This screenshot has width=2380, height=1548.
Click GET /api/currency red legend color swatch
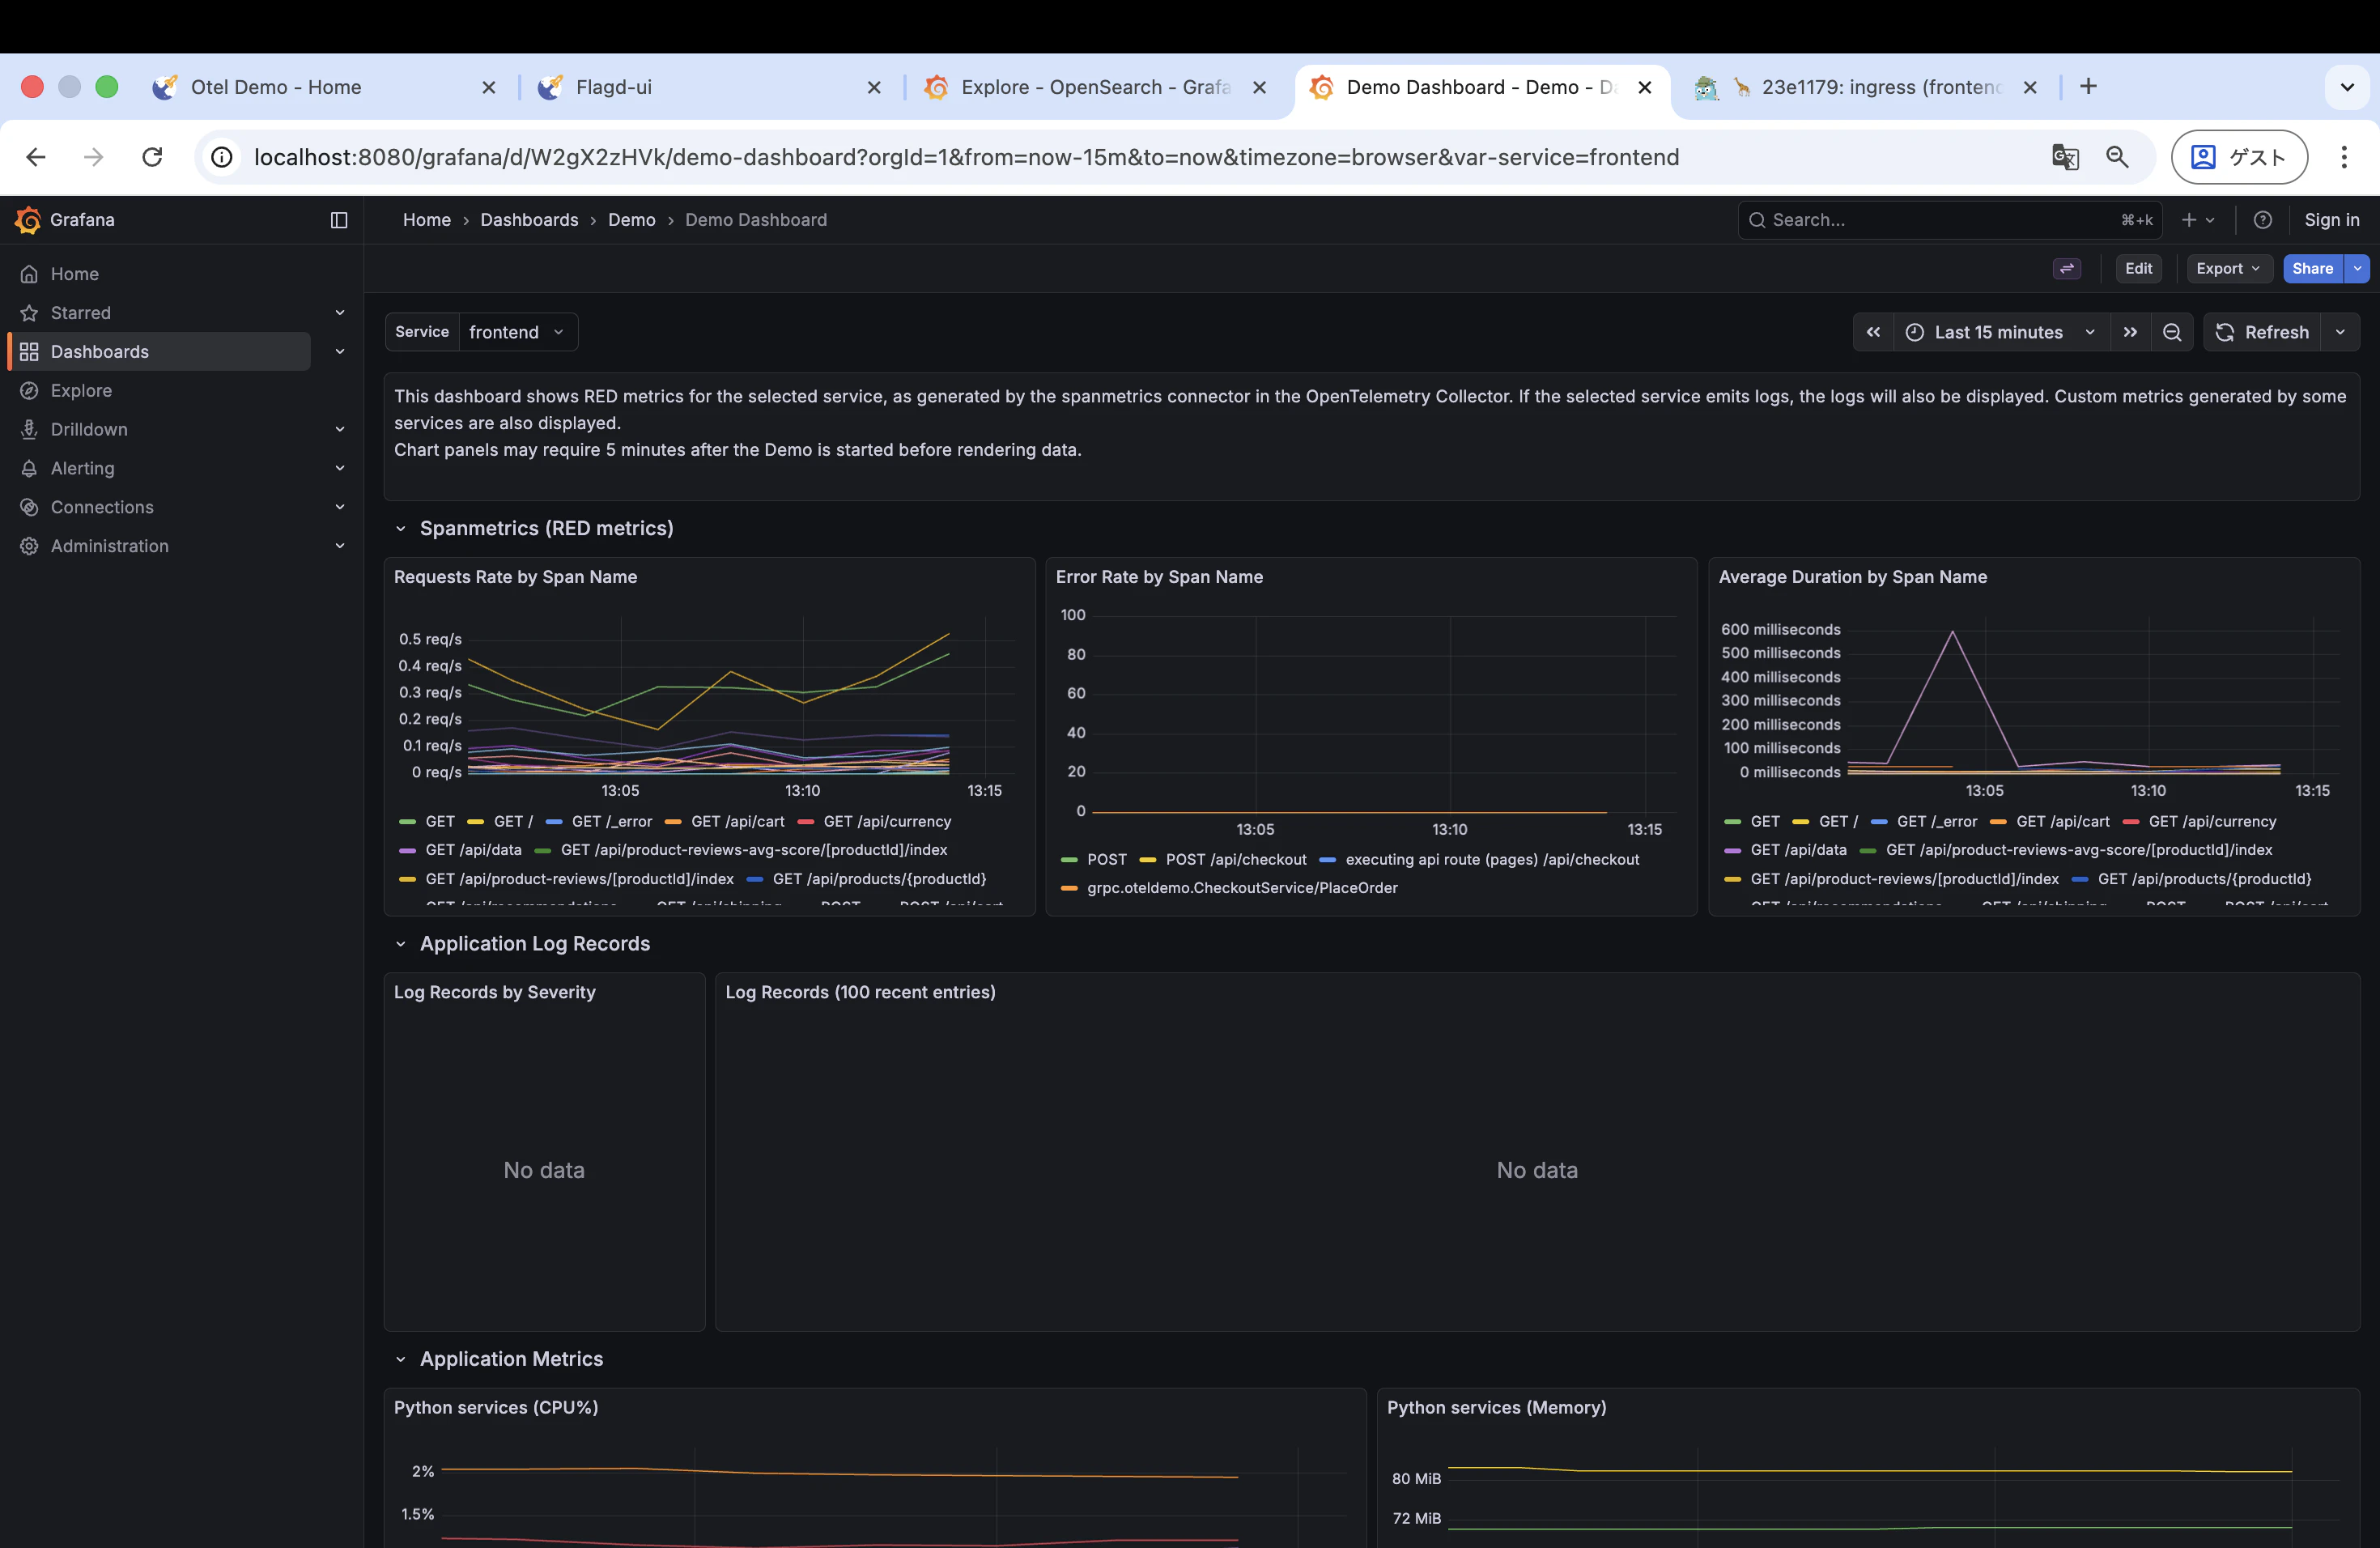tap(806, 821)
